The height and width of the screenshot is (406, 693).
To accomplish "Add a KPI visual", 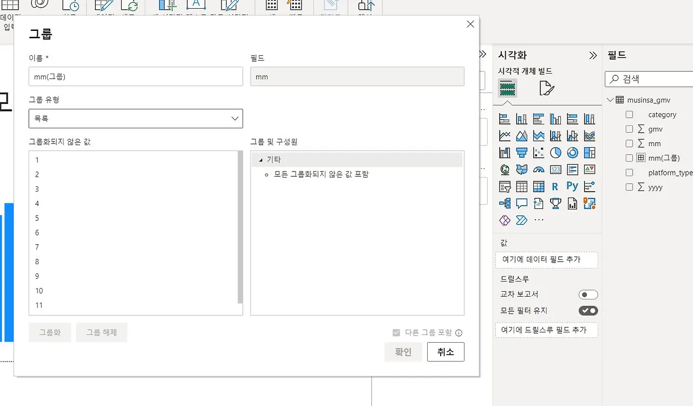I will 590,169.
